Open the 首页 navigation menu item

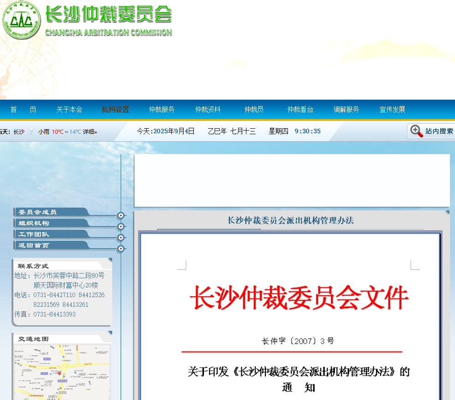coord(23,109)
